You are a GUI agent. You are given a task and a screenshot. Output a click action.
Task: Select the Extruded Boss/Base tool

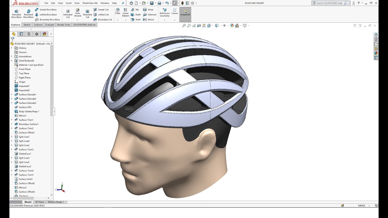16,14
